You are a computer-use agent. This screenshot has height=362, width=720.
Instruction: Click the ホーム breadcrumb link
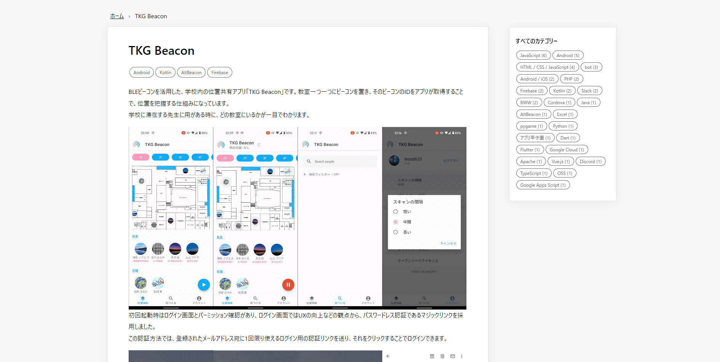[x=117, y=16]
